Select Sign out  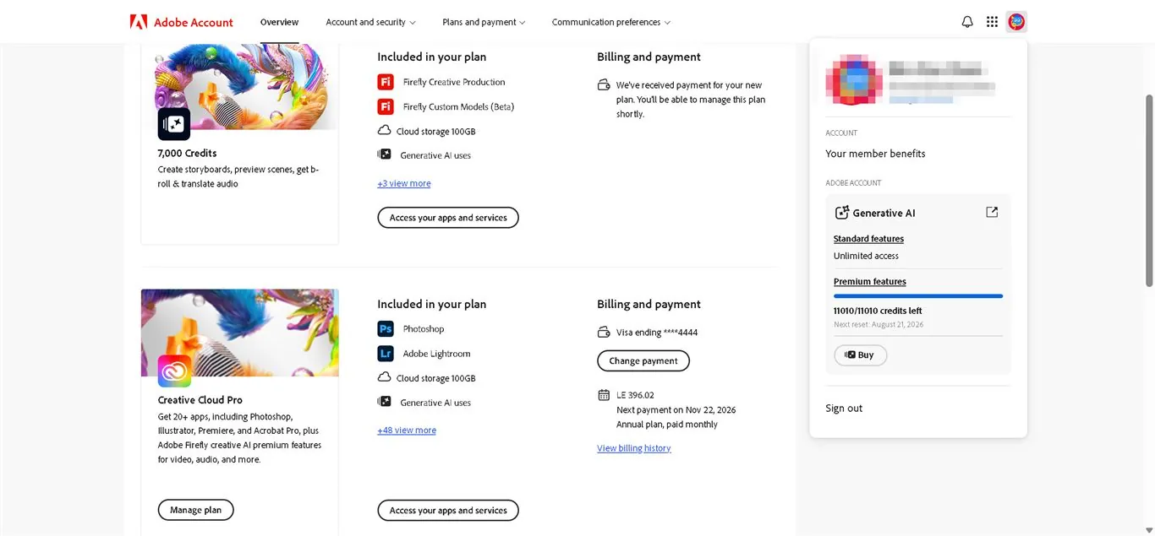[844, 409]
